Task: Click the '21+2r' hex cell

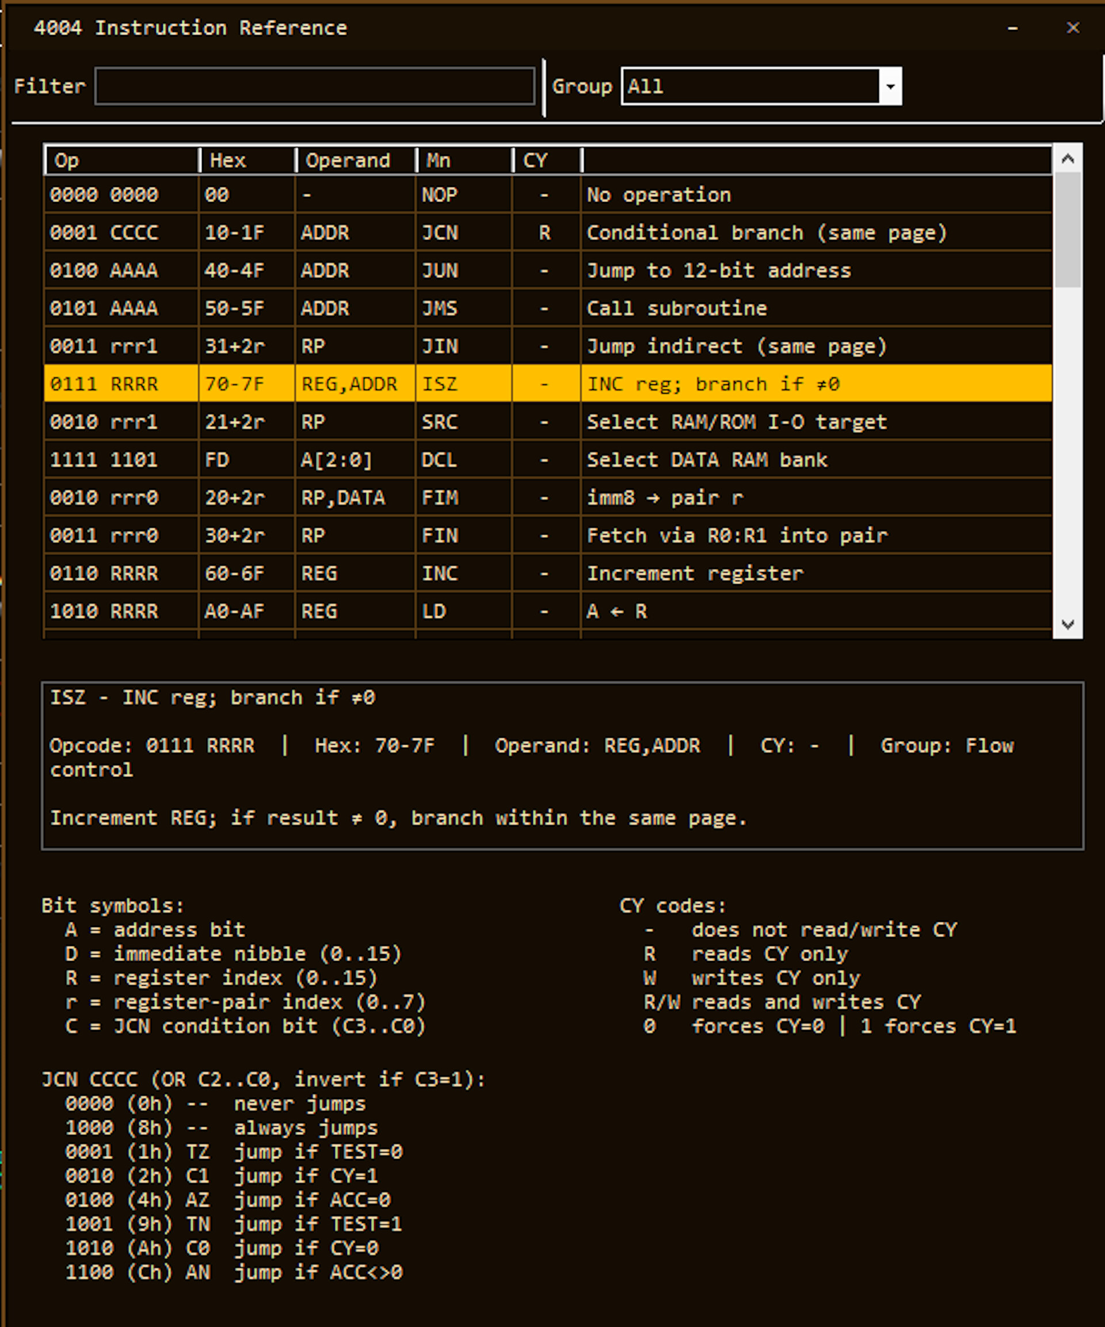Action: 247,421
